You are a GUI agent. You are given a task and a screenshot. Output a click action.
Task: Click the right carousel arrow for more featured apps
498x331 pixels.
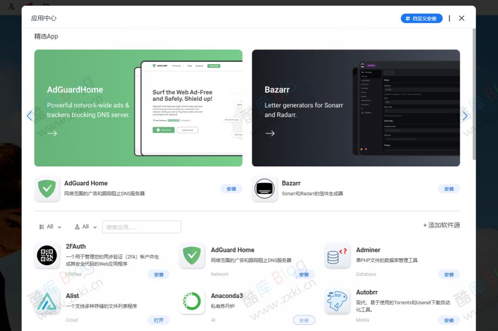(465, 116)
